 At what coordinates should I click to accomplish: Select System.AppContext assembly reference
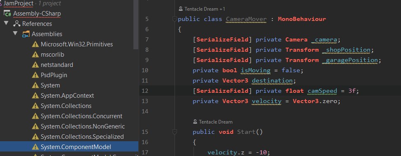[x=67, y=96]
